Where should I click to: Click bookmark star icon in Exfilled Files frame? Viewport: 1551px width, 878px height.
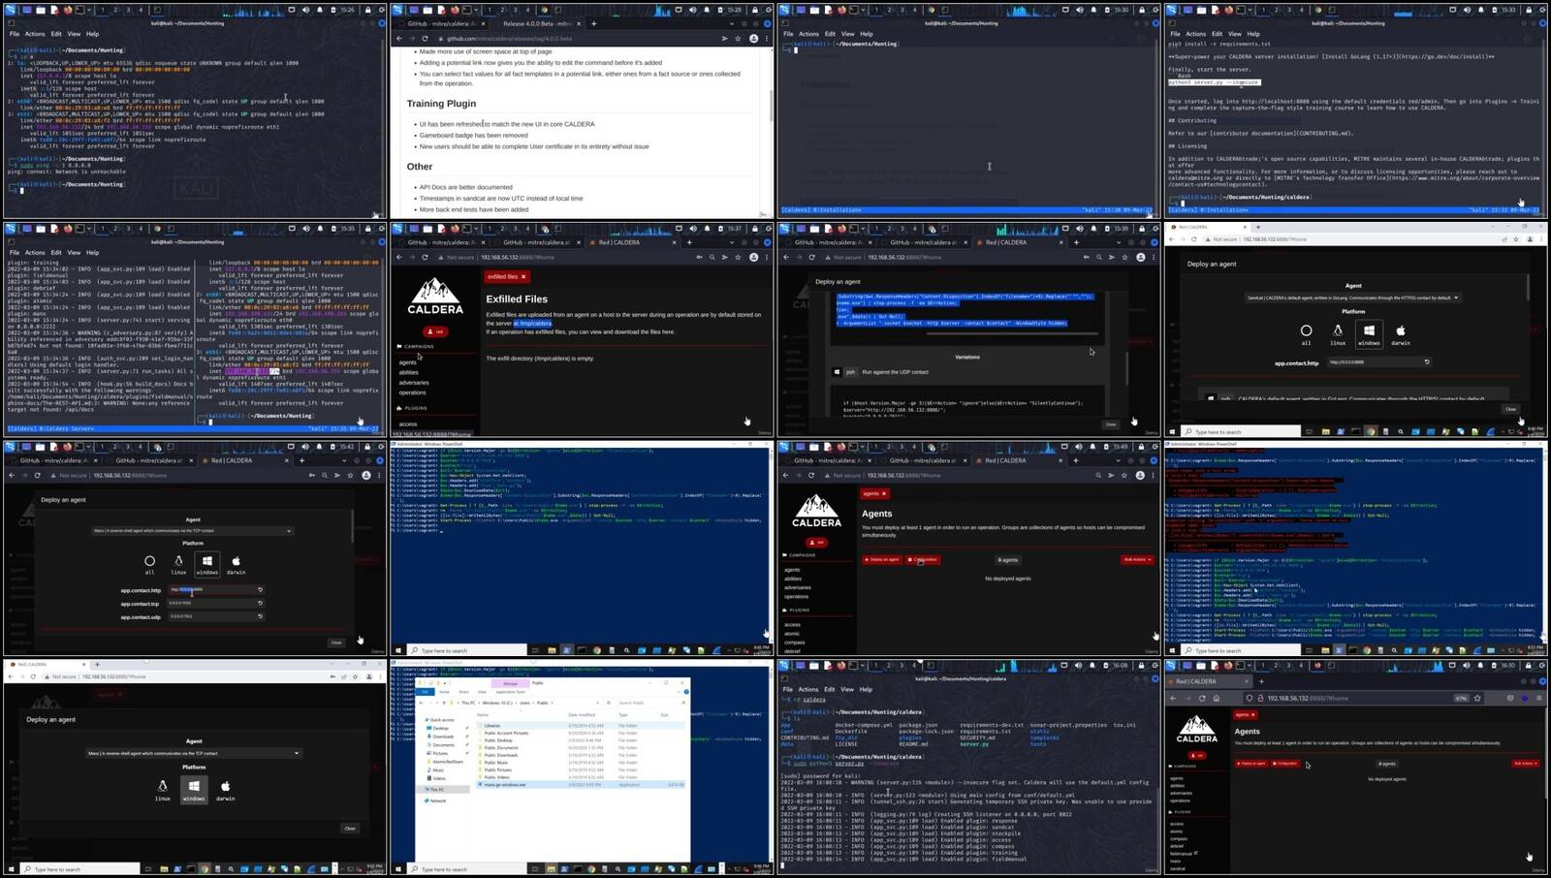pos(740,258)
